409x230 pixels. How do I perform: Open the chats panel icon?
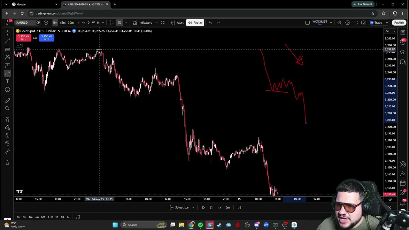coord(403,62)
